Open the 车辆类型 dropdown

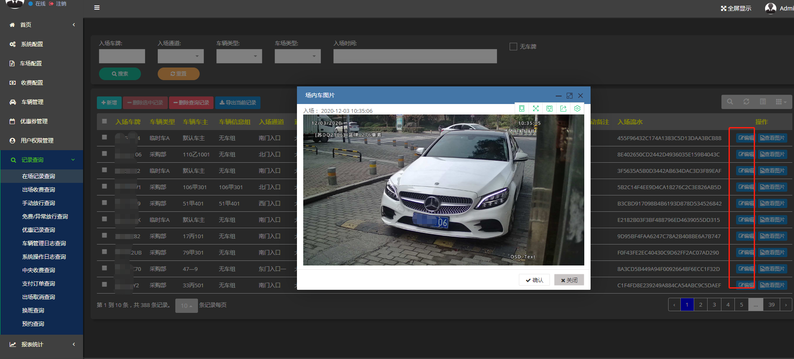[239, 56]
